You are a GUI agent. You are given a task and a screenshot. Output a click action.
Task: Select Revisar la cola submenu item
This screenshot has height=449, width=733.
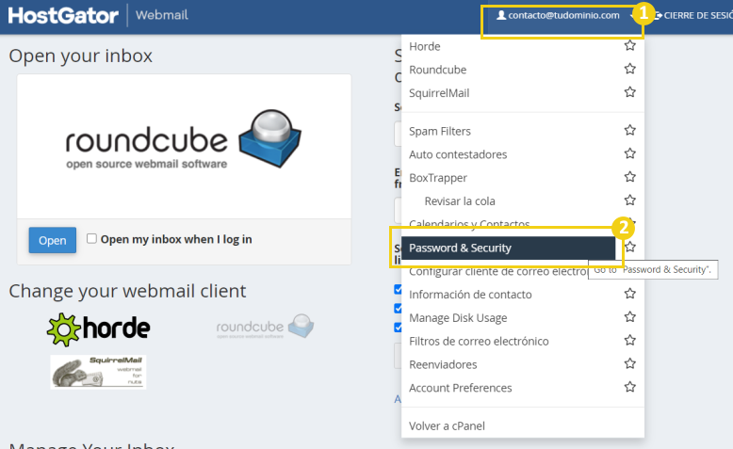tap(460, 201)
